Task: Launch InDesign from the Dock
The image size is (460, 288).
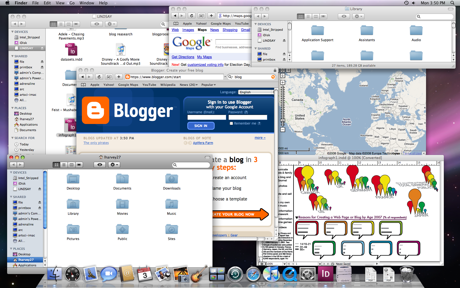Action: [325, 274]
